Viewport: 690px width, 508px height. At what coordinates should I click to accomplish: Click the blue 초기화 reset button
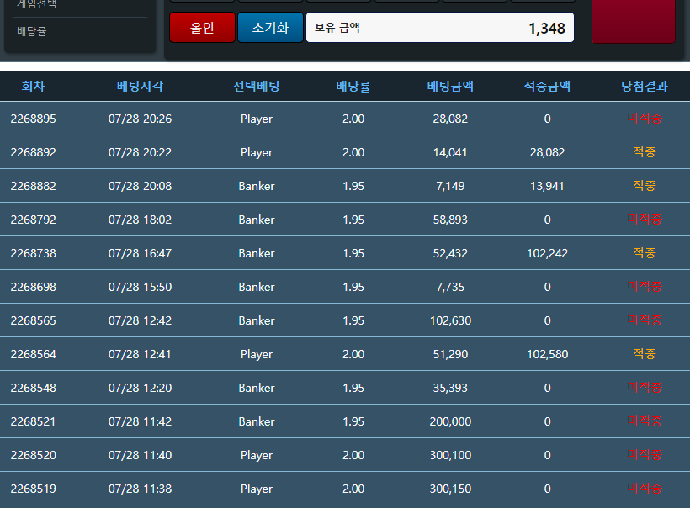click(270, 28)
